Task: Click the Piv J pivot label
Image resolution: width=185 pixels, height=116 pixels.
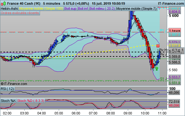Action: pos(163,54)
